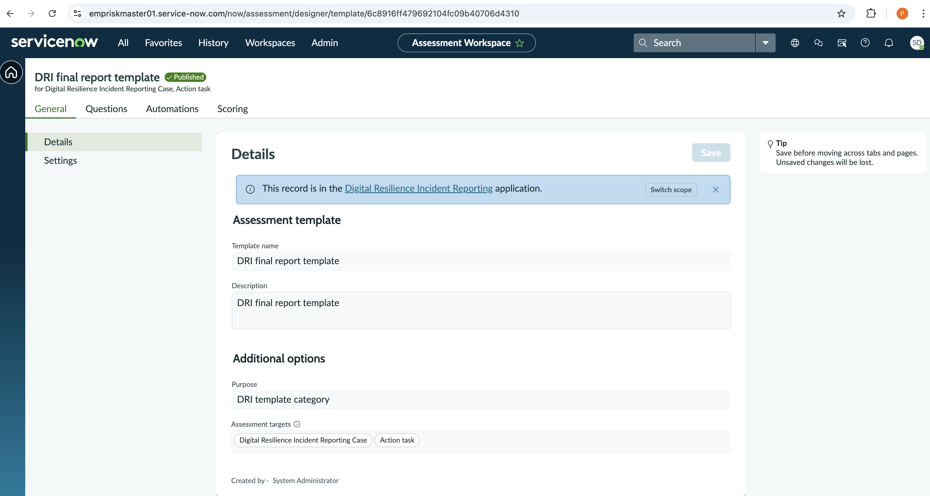This screenshot has height=496, width=930.
Task: Click the 'Assessment template' section heading
Action: click(x=287, y=220)
